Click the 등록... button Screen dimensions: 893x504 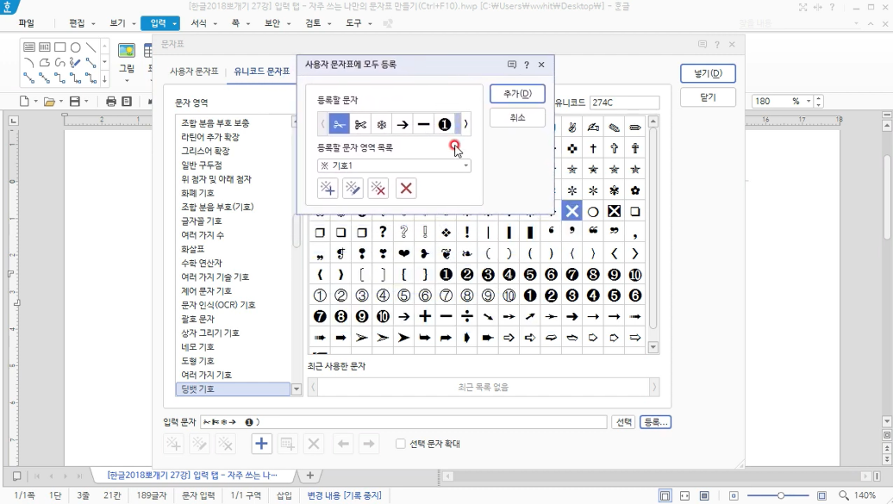click(x=655, y=422)
